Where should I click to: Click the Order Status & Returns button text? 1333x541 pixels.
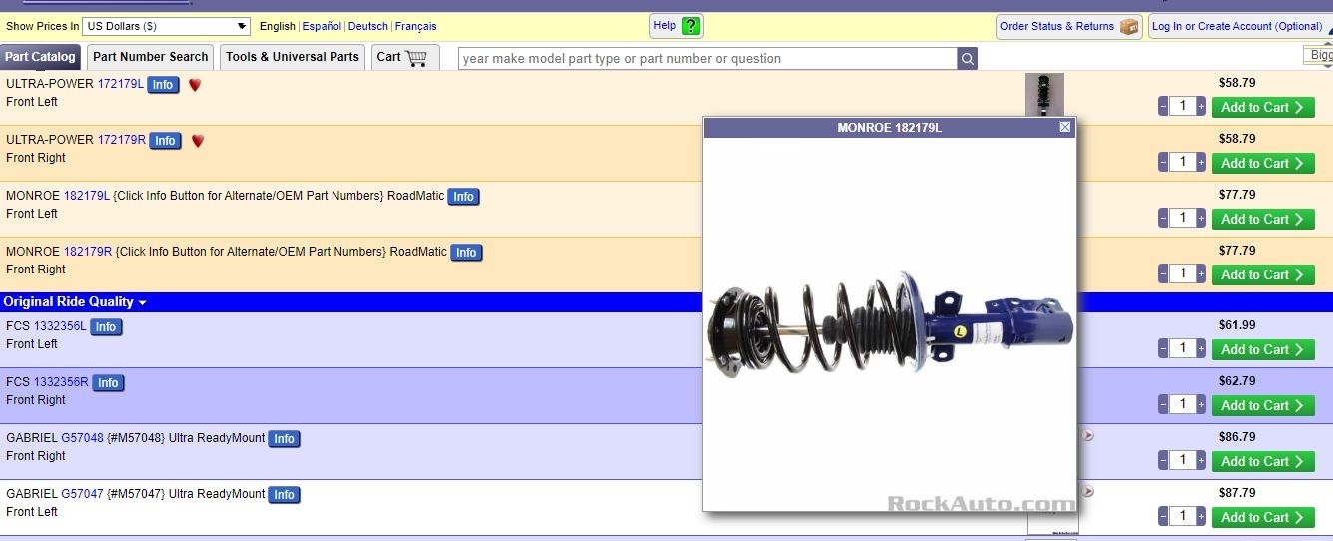coord(1057,26)
